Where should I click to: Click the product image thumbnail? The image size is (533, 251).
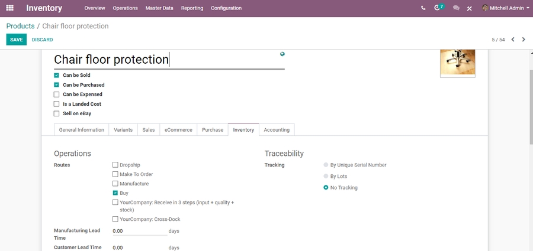pyautogui.click(x=457, y=63)
